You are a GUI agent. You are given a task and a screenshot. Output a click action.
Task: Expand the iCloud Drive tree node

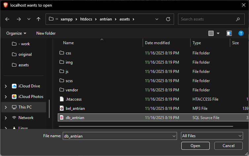(x=6, y=86)
